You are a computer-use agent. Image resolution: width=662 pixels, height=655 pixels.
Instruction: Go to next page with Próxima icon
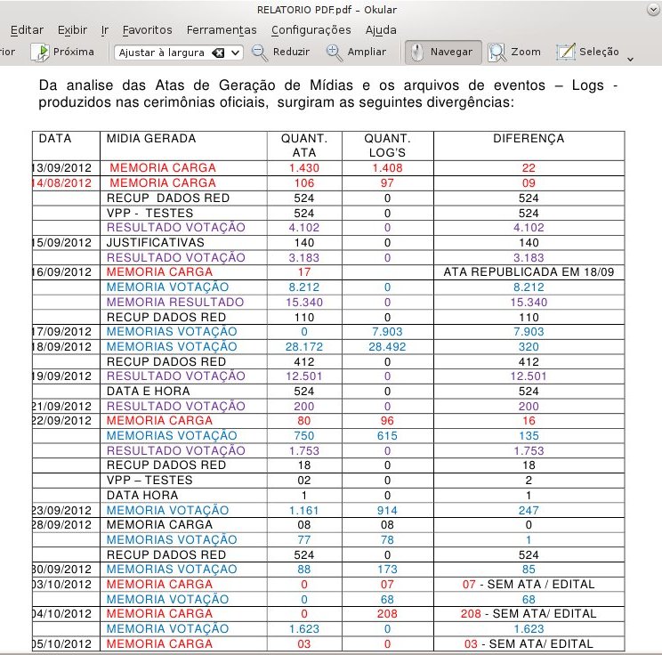pyautogui.click(x=40, y=53)
